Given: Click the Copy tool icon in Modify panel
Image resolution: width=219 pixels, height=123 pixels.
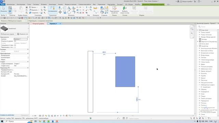Looking at the screenshot, I should [x=65, y=12].
